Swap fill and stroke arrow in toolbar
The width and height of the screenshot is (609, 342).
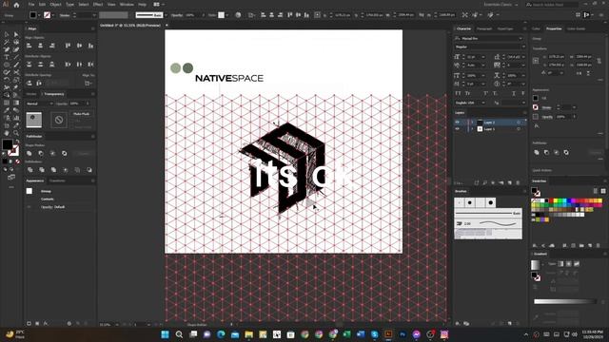coord(17,142)
